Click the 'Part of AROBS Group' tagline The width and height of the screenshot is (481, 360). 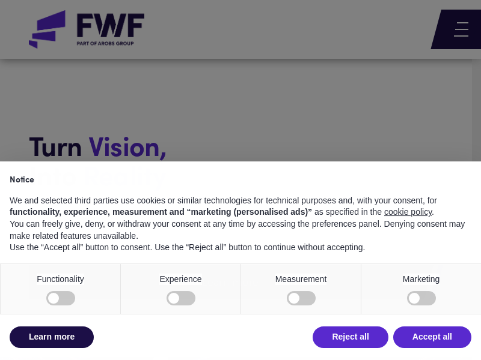tap(105, 43)
